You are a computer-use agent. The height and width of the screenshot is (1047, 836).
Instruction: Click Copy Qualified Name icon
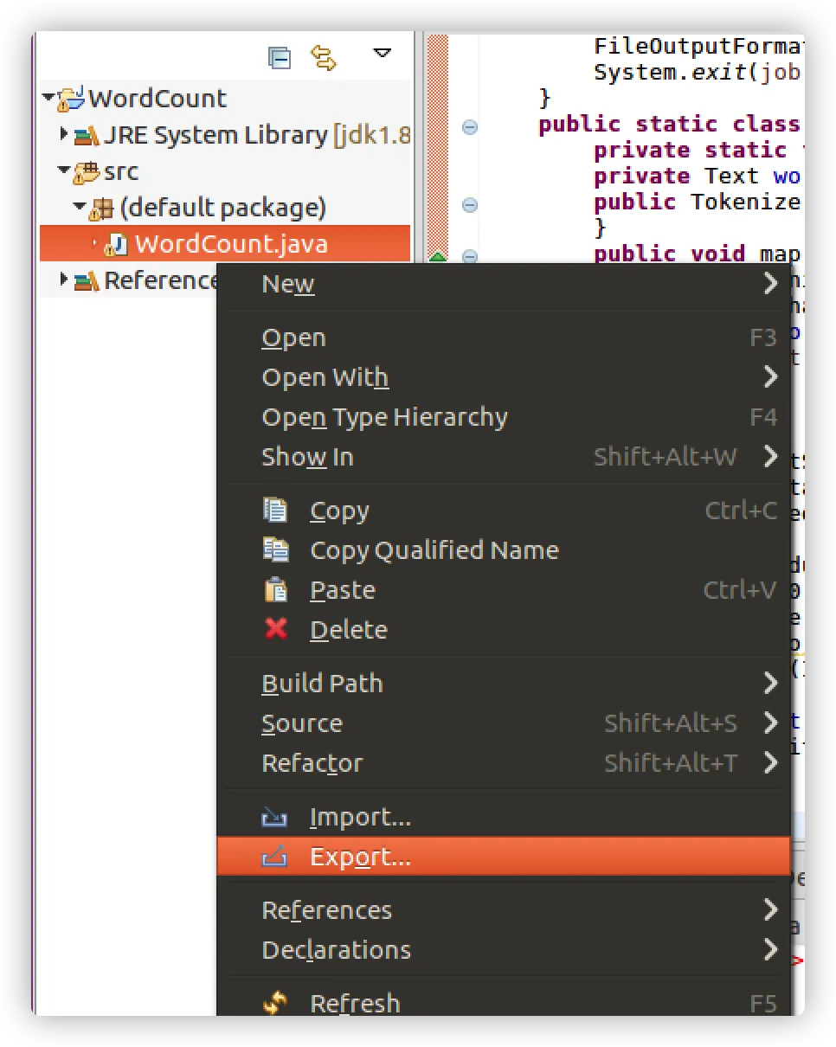[x=275, y=550]
